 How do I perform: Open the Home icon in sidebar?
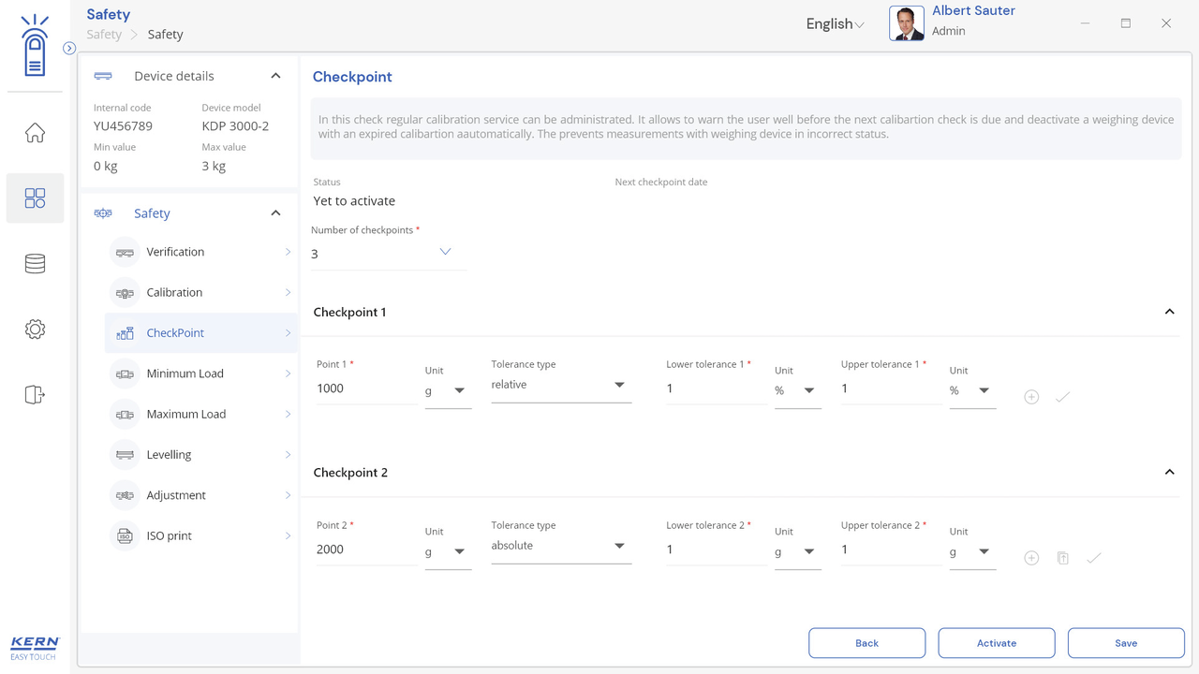pyautogui.click(x=35, y=133)
